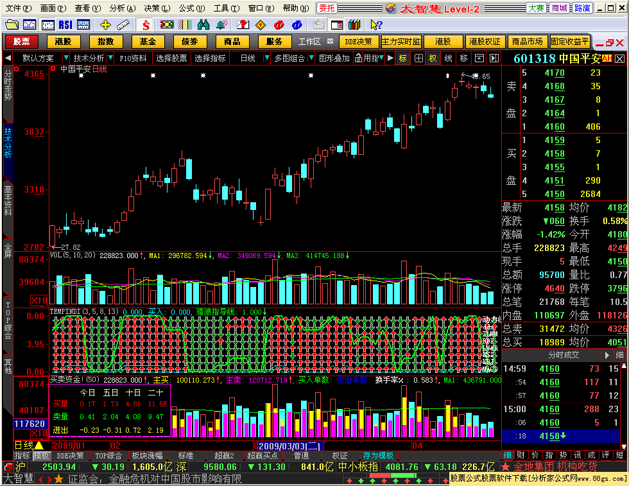Click the 委托 trading button
Screen dimensions: 629x486
click(x=327, y=8)
